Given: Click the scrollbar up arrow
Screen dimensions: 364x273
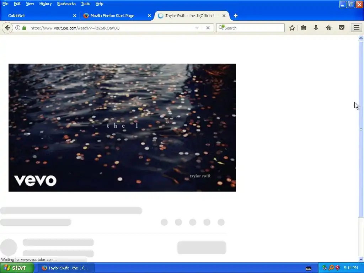Looking at the screenshot, I should click(x=361, y=38).
